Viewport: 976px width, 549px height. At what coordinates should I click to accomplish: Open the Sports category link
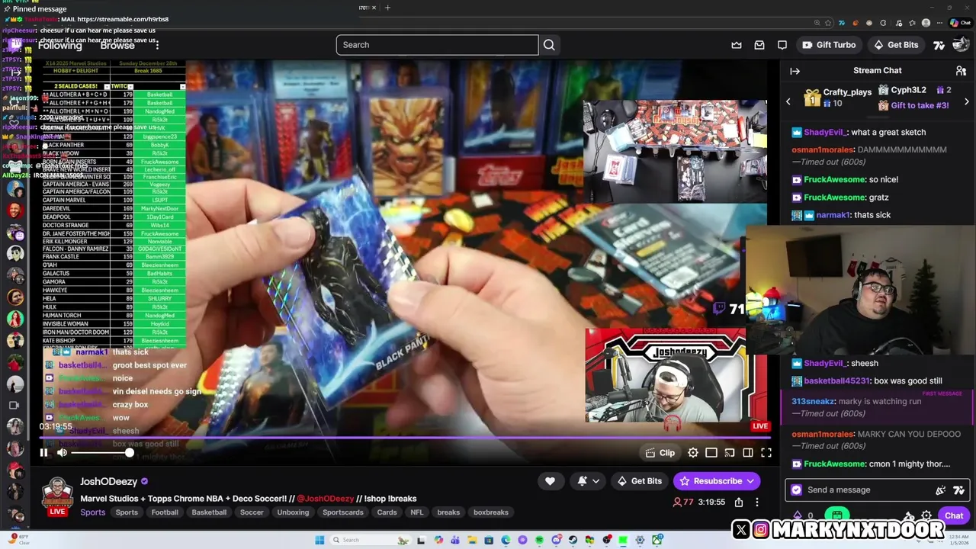[93, 512]
